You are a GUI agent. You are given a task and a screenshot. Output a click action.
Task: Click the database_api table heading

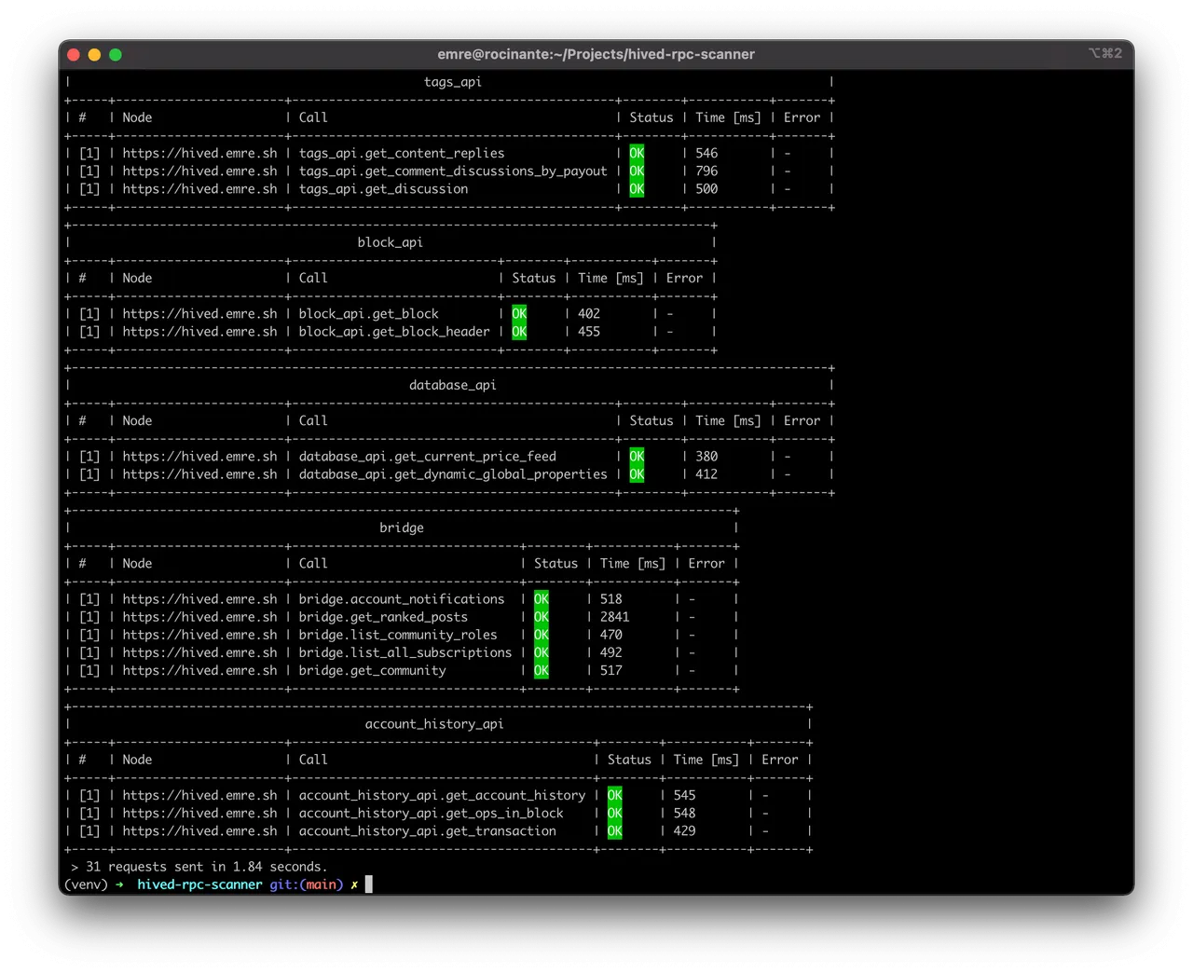click(453, 385)
